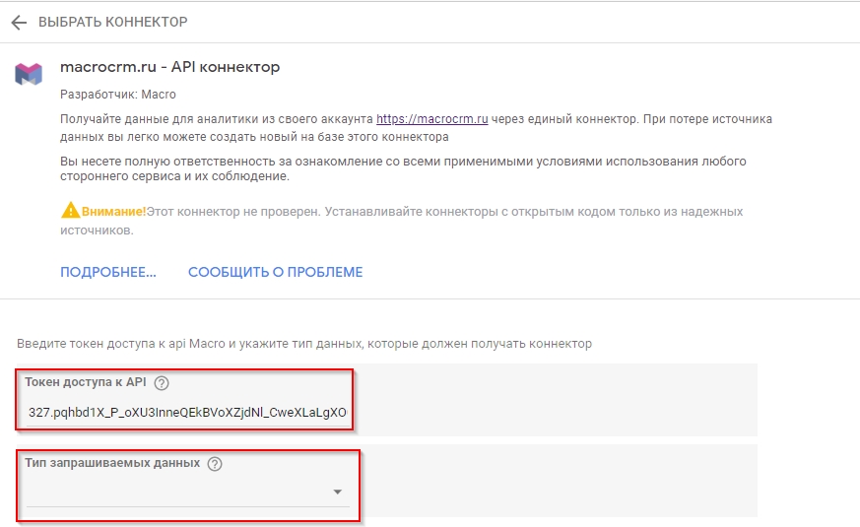The image size is (860, 527).
Task: Click the Тип запрашиваемых данных label
Action: pos(112,464)
